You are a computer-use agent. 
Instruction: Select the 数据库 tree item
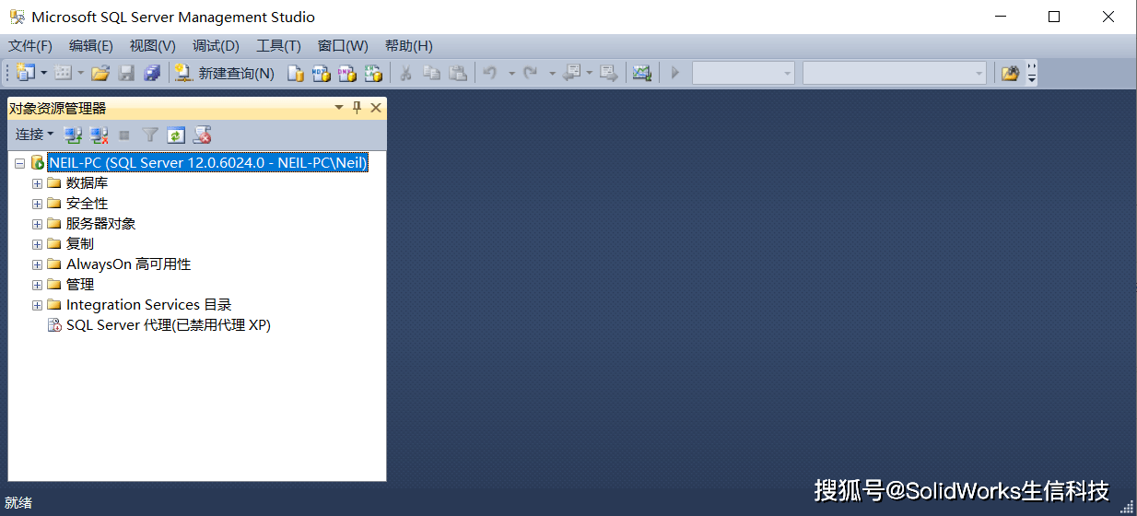(87, 183)
